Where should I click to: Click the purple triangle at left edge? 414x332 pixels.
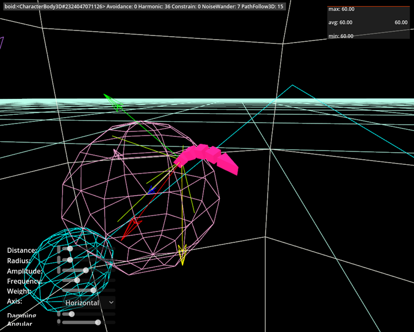pyautogui.click(x=2, y=44)
